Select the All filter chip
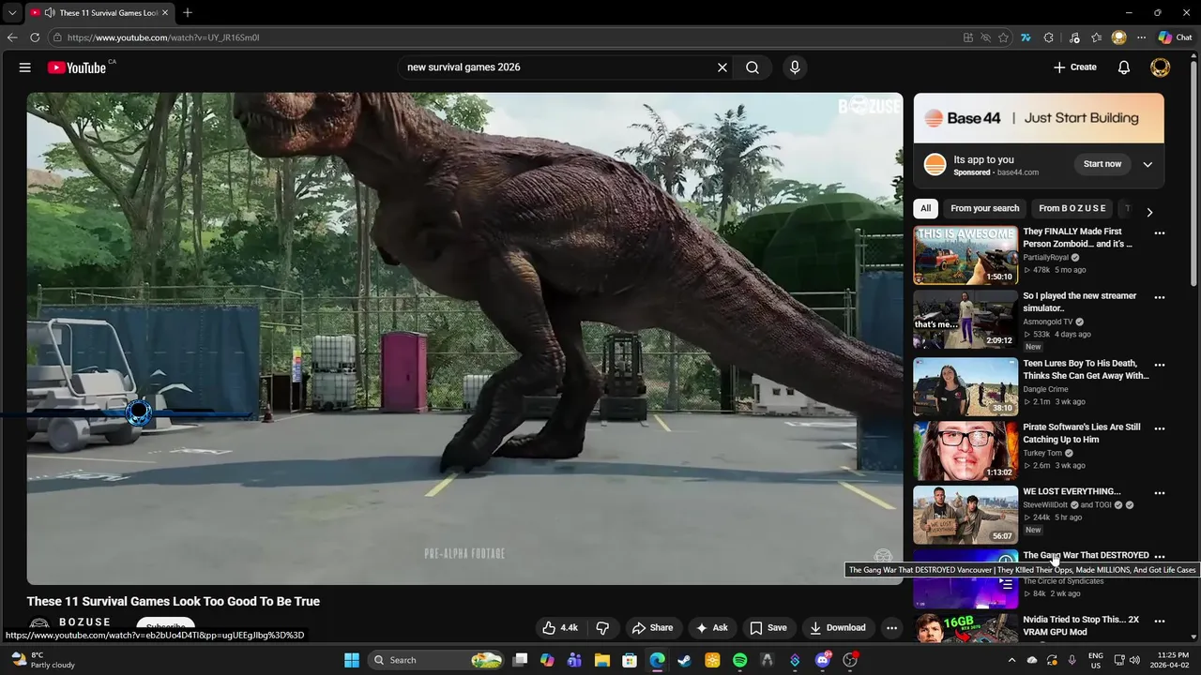This screenshot has width=1201, height=675. coord(926,208)
